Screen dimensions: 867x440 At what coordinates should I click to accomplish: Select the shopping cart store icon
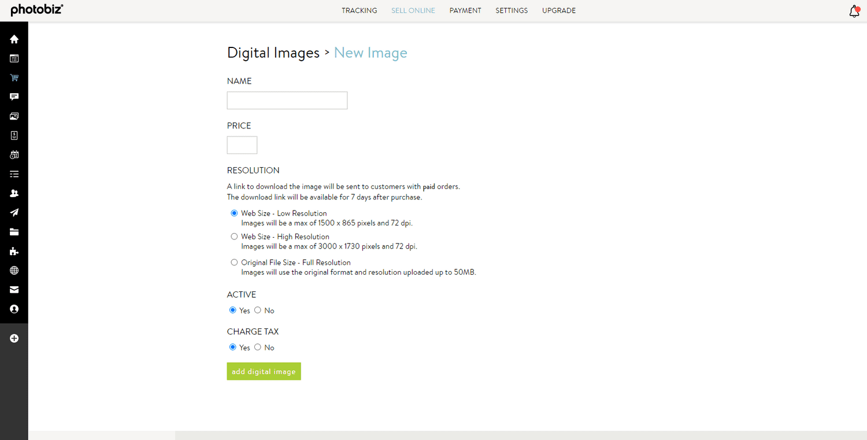(14, 77)
